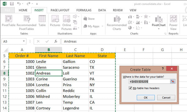
Task: Click the Select All corner triangle
Action: pos(6,50)
